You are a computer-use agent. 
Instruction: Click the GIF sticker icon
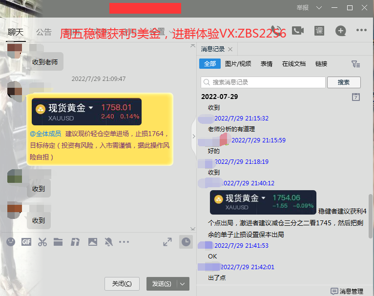tap(26, 242)
